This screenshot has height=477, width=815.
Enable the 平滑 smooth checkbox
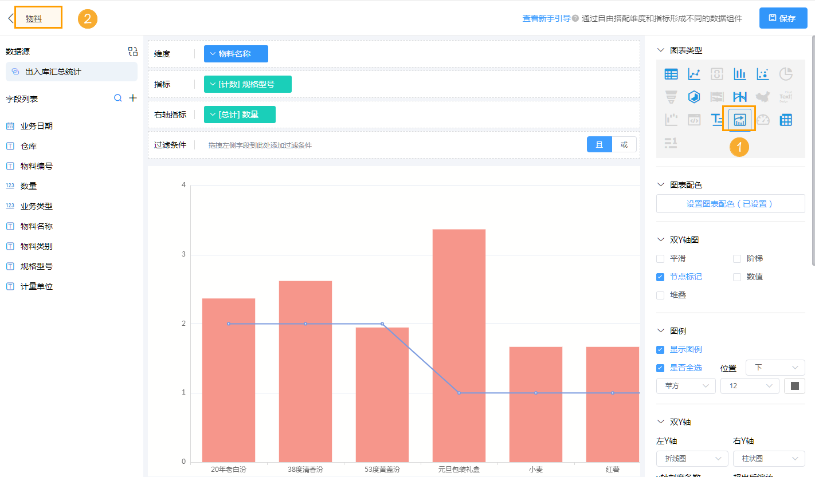(x=660, y=259)
